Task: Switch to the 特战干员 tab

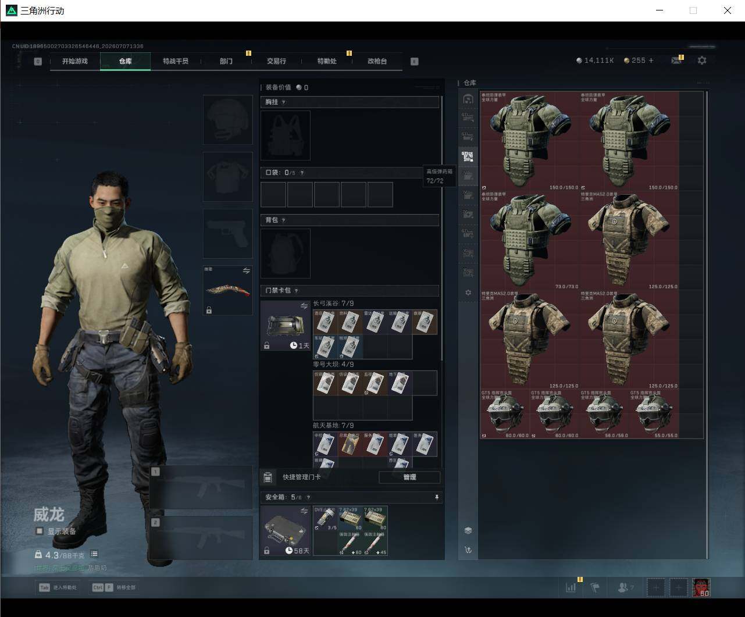Action: [176, 61]
